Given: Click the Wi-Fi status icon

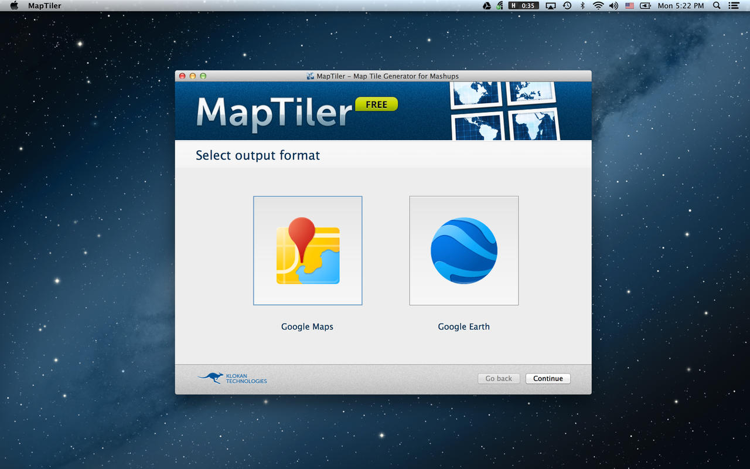Looking at the screenshot, I should (598, 6).
